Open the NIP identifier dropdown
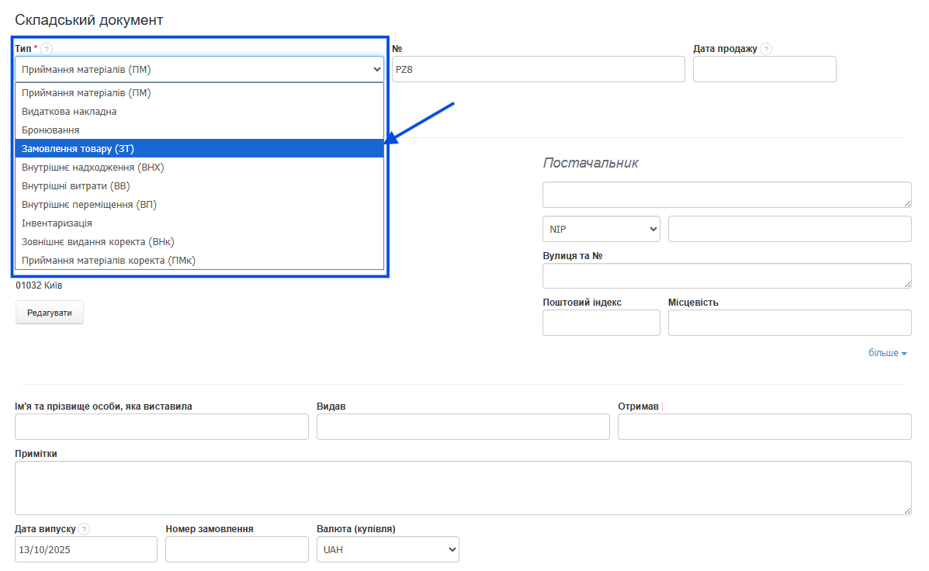 [x=601, y=229]
